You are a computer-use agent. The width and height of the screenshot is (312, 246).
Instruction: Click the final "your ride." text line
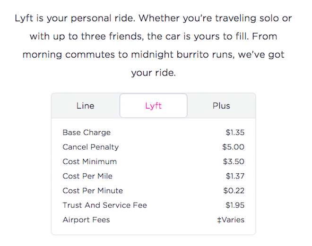(153, 73)
